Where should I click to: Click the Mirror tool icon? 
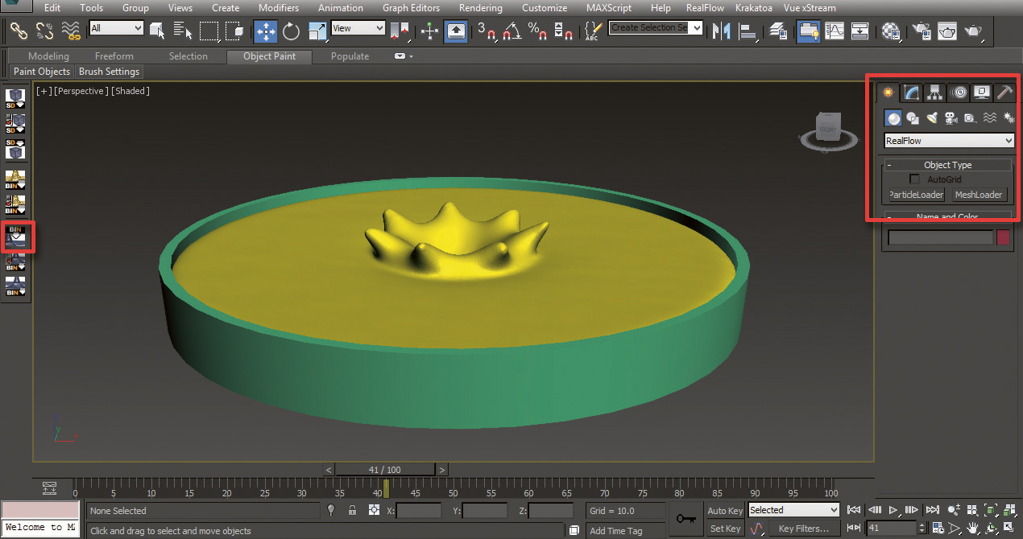click(x=722, y=31)
